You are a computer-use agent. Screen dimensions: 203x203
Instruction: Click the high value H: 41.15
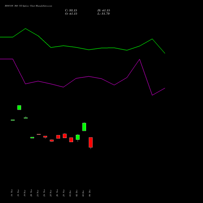104,11
